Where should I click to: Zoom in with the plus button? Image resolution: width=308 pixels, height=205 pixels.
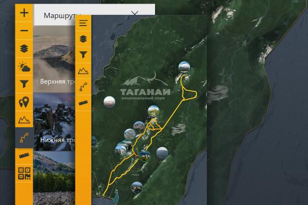click(x=24, y=13)
